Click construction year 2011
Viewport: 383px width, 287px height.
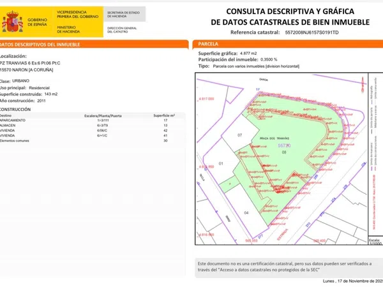pyautogui.click(x=41, y=101)
